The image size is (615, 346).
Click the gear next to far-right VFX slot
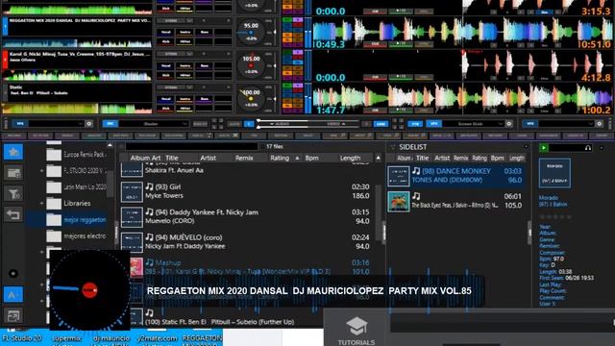tap(599, 124)
